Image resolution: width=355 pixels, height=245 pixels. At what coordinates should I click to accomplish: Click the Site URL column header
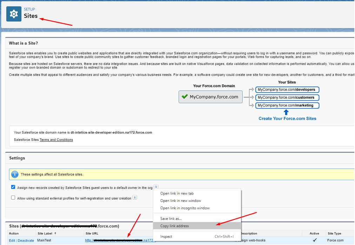[92, 233]
